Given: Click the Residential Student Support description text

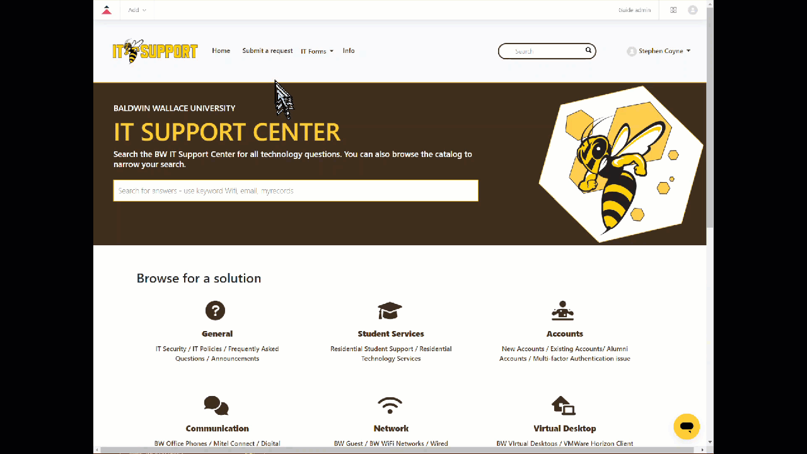Looking at the screenshot, I should pos(391,354).
